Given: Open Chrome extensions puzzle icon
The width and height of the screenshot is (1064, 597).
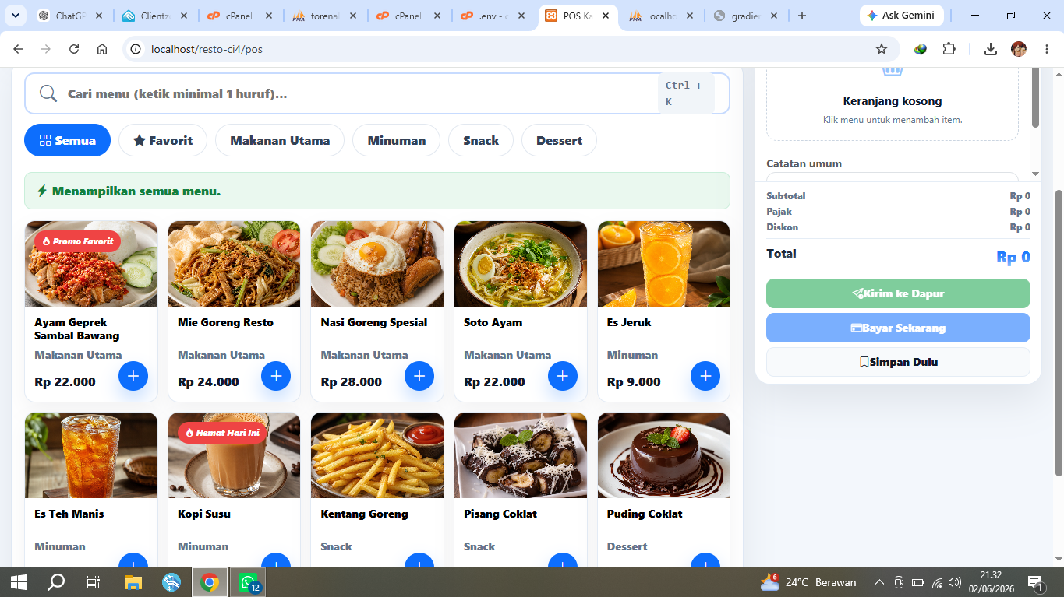Looking at the screenshot, I should pos(949,49).
